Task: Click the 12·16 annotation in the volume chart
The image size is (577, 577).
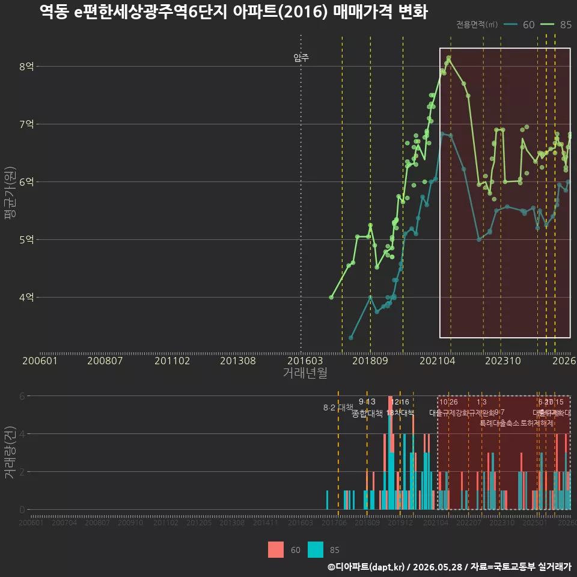Action: tap(400, 402)
